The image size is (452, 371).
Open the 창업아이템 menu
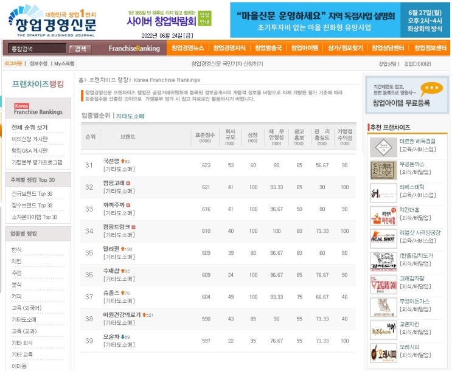point(304,48)
